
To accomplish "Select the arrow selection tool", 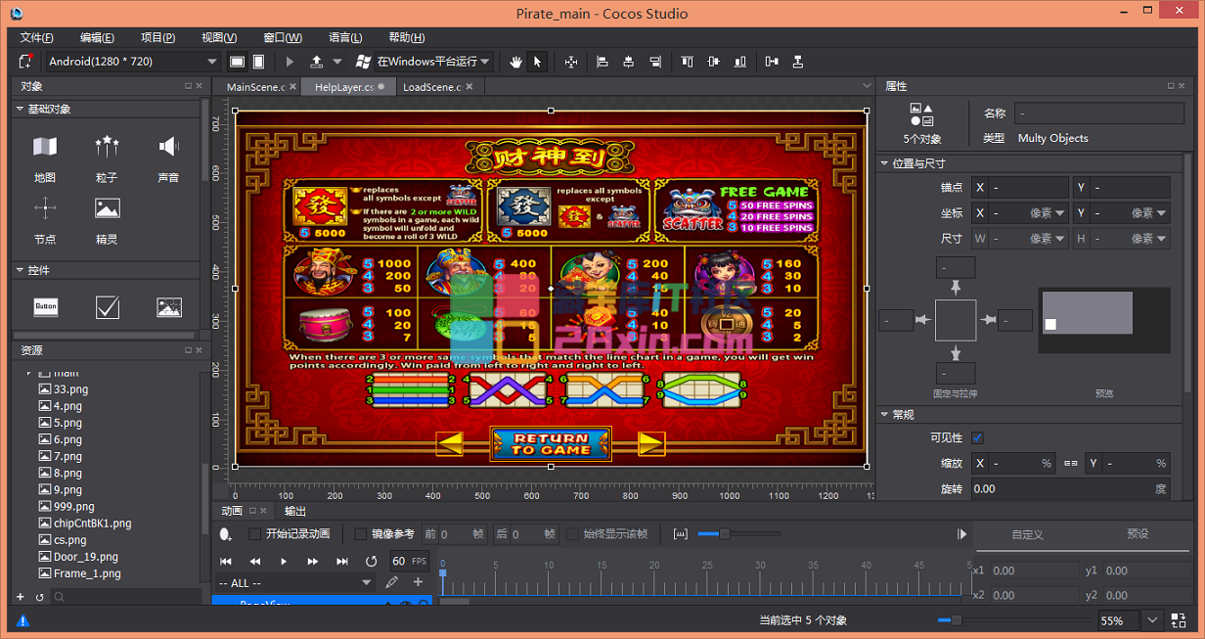I will pos(537,62).
